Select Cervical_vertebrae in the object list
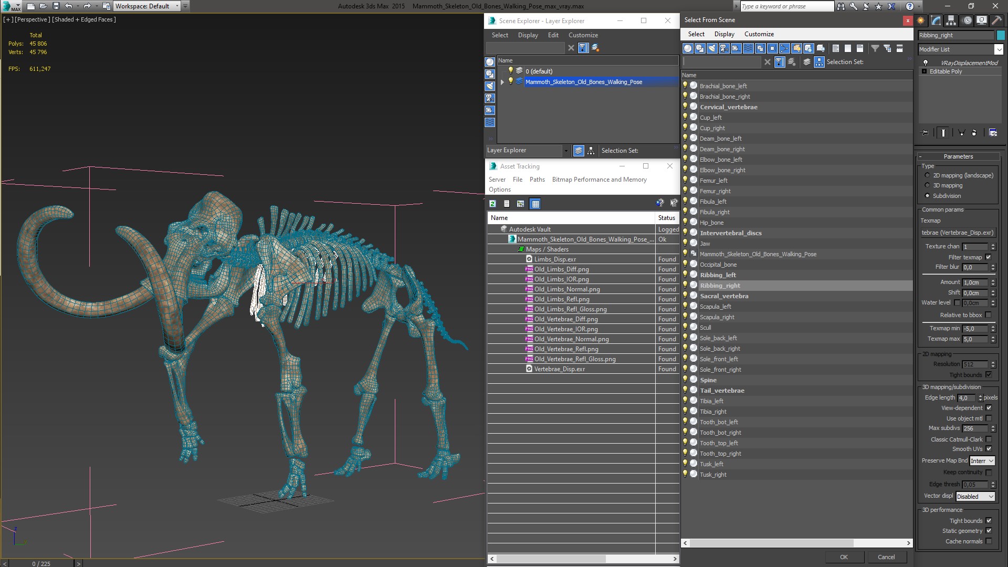The image size is (1008, 567). pyautogui.click(x=729, y=107)
